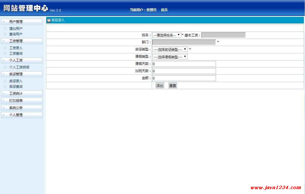Click the bullet icon beside 工资查询
This screenshot has width=305, height=194.
coord(5,54)
